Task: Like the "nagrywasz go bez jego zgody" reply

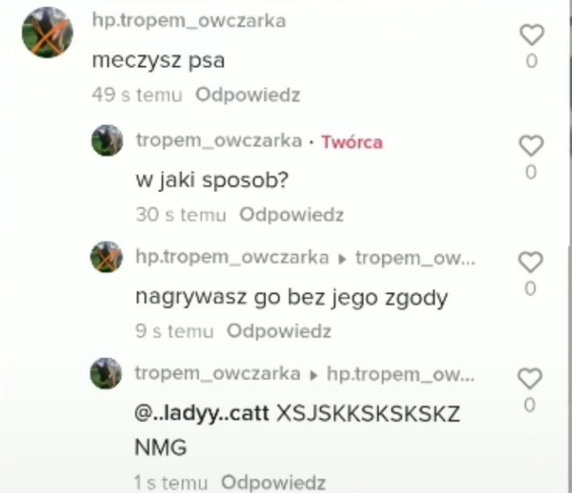Action: tap(530, 262)
